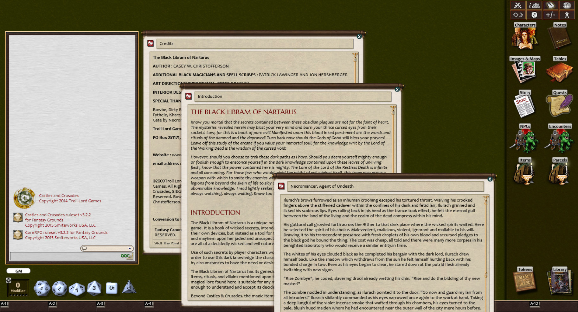The image size is (578, 312).
Task: Open the Library panel
Action: tap(560, 283)
